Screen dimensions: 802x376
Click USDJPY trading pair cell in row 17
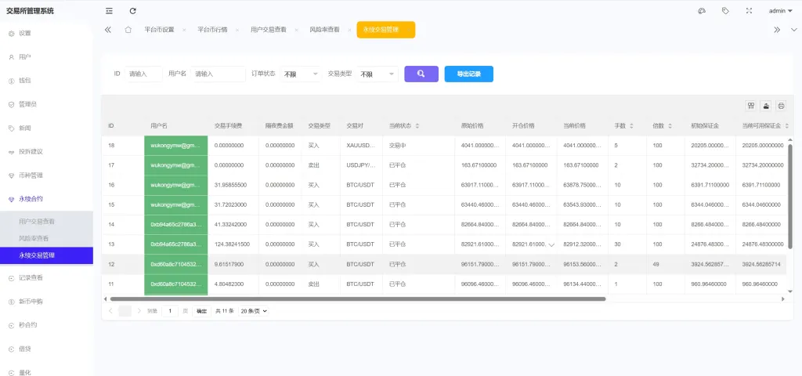point(361,165)
